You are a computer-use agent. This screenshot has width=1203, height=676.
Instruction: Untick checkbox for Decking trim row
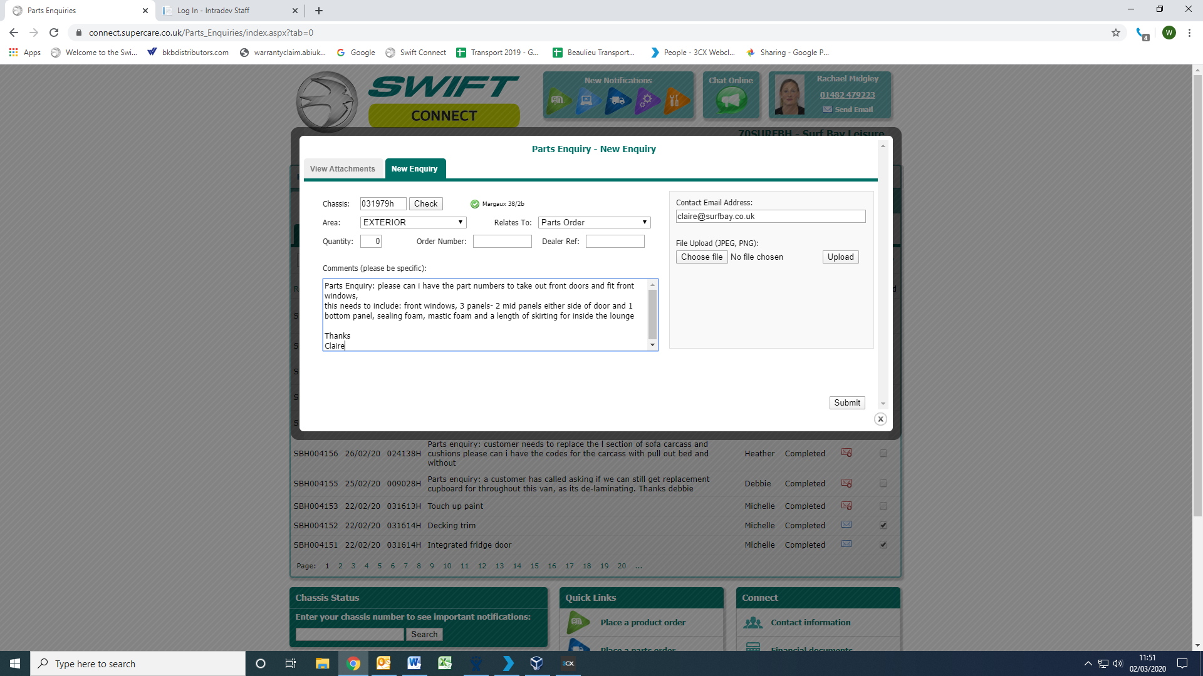(883, 526)
